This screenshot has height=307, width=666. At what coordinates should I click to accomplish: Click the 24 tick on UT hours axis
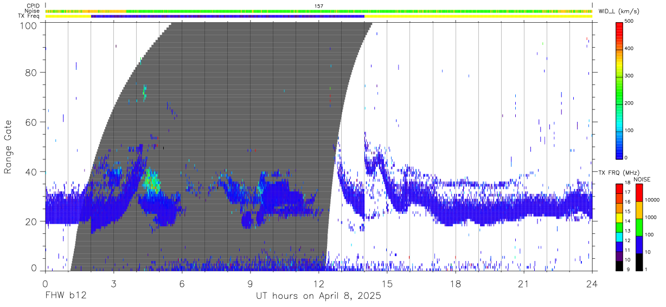592,284
